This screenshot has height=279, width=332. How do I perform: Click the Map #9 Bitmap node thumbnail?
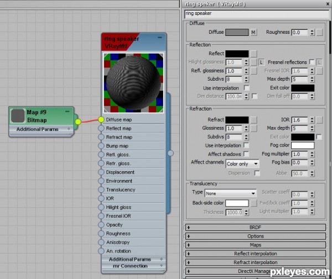[18, 116]
